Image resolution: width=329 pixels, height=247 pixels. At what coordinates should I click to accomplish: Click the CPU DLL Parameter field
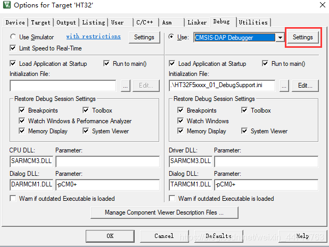point(108,161)
